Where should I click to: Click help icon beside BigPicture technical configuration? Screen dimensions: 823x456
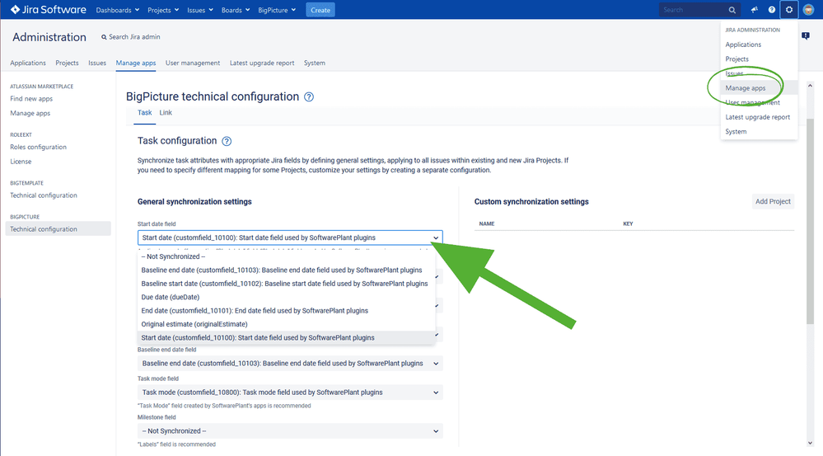click(309, 96)
